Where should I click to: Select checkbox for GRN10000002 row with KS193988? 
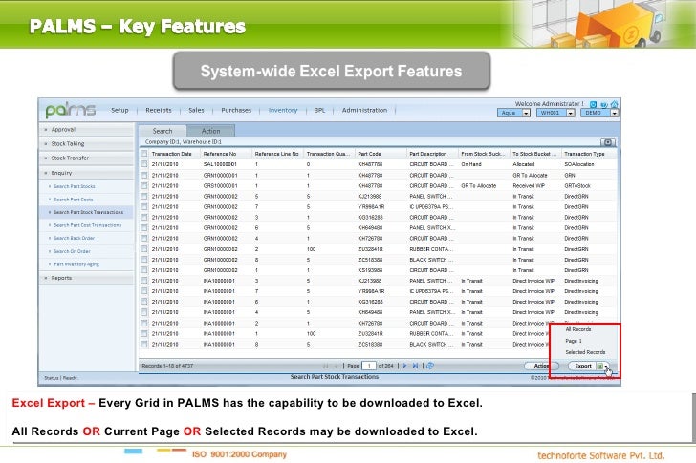[143, 270]
